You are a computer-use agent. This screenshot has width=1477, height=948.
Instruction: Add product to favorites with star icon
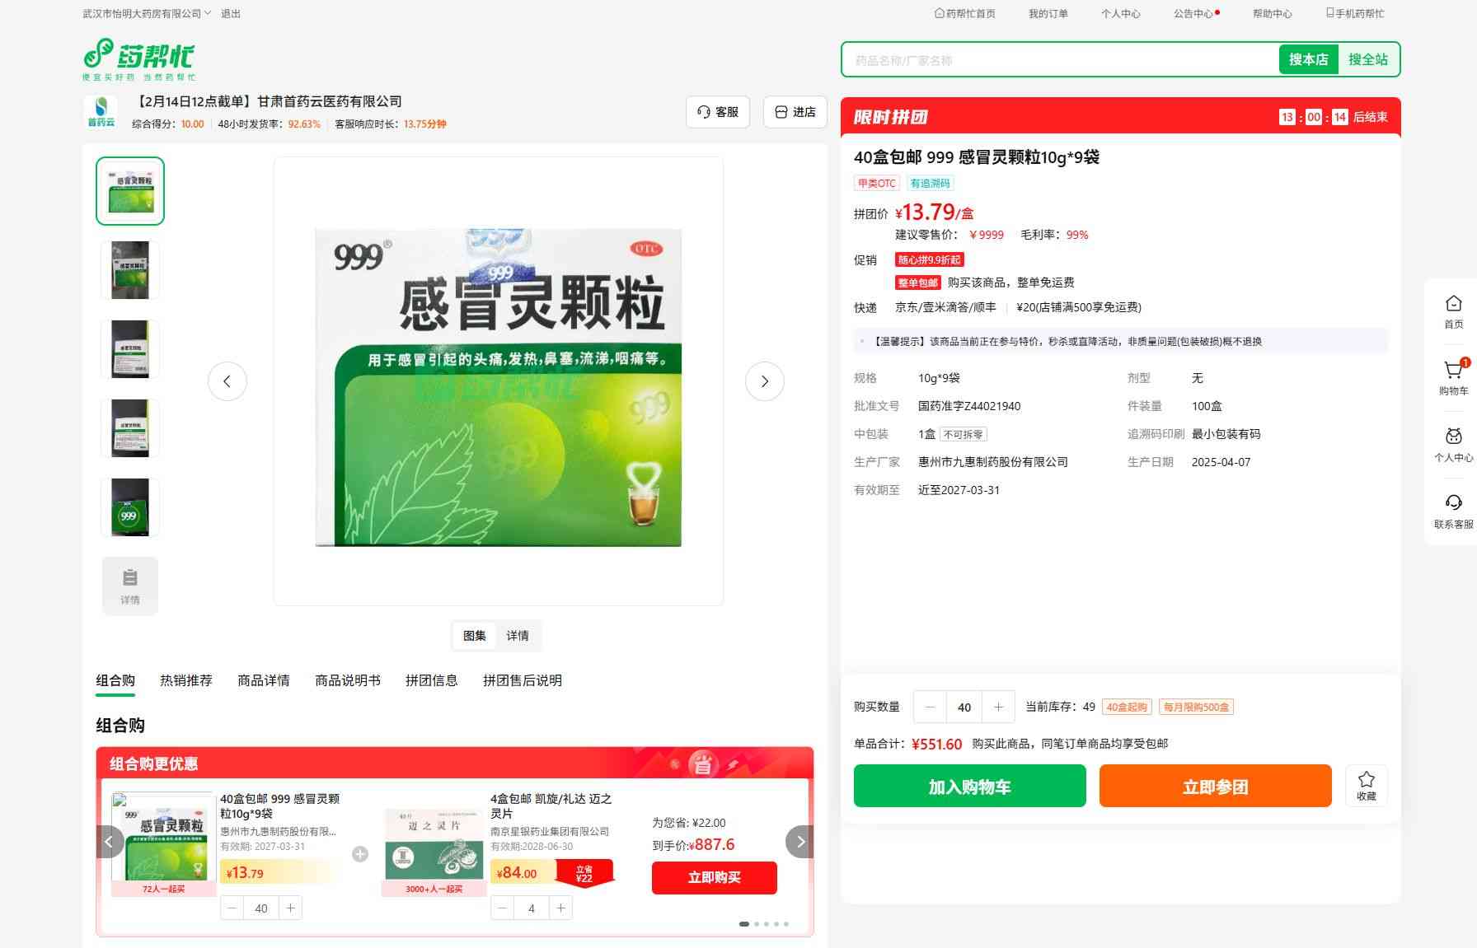pos(1366,785)
